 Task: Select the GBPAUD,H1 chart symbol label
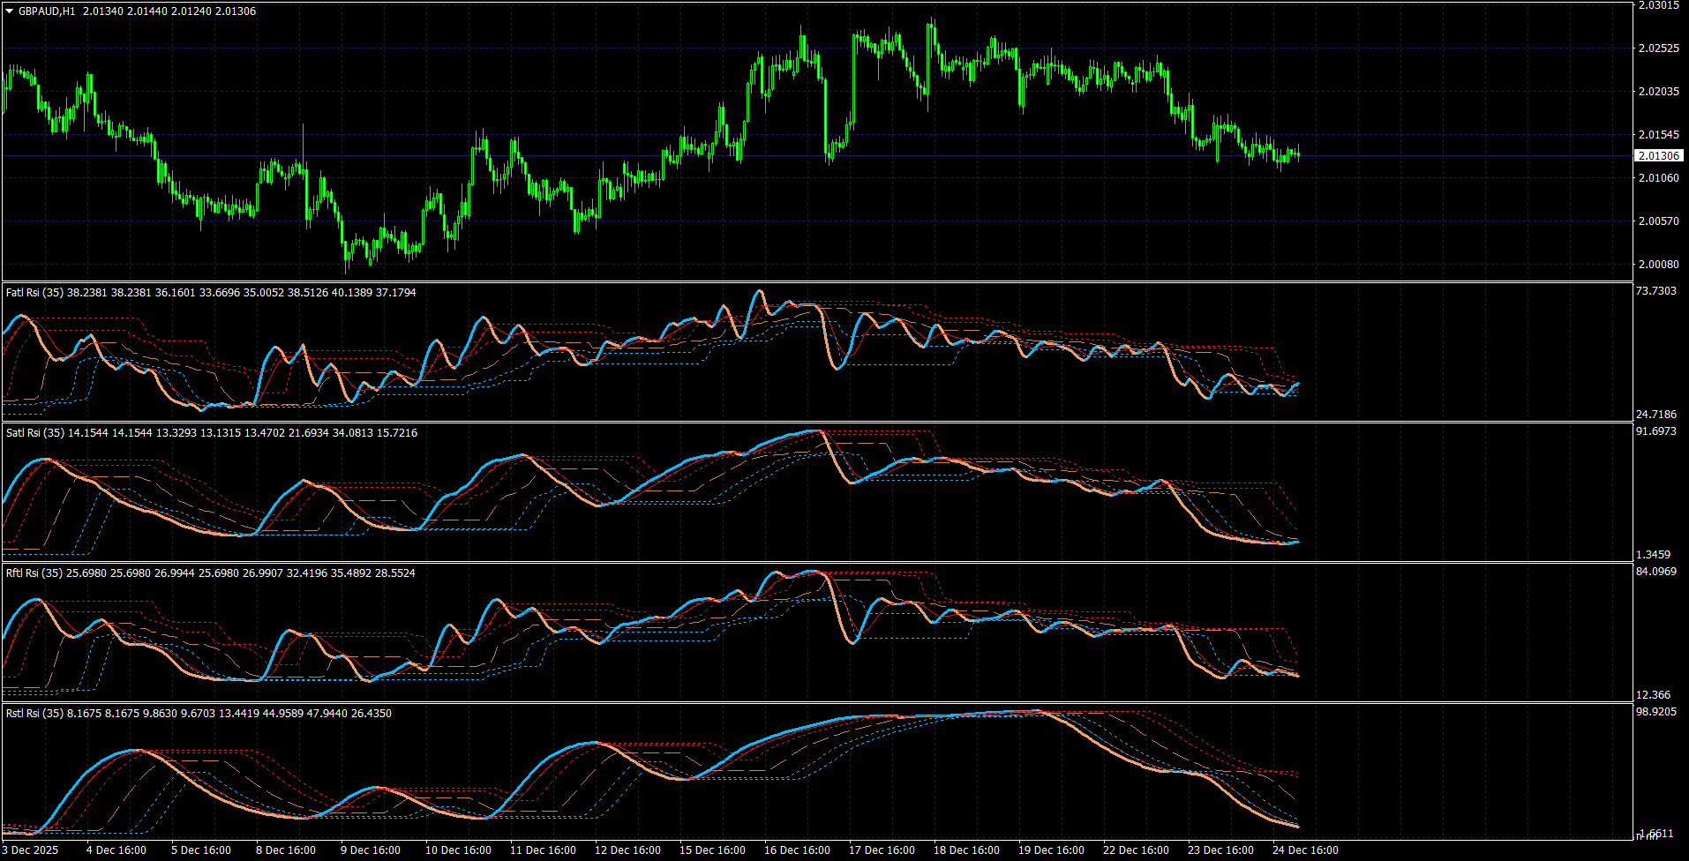coord(47,11)
